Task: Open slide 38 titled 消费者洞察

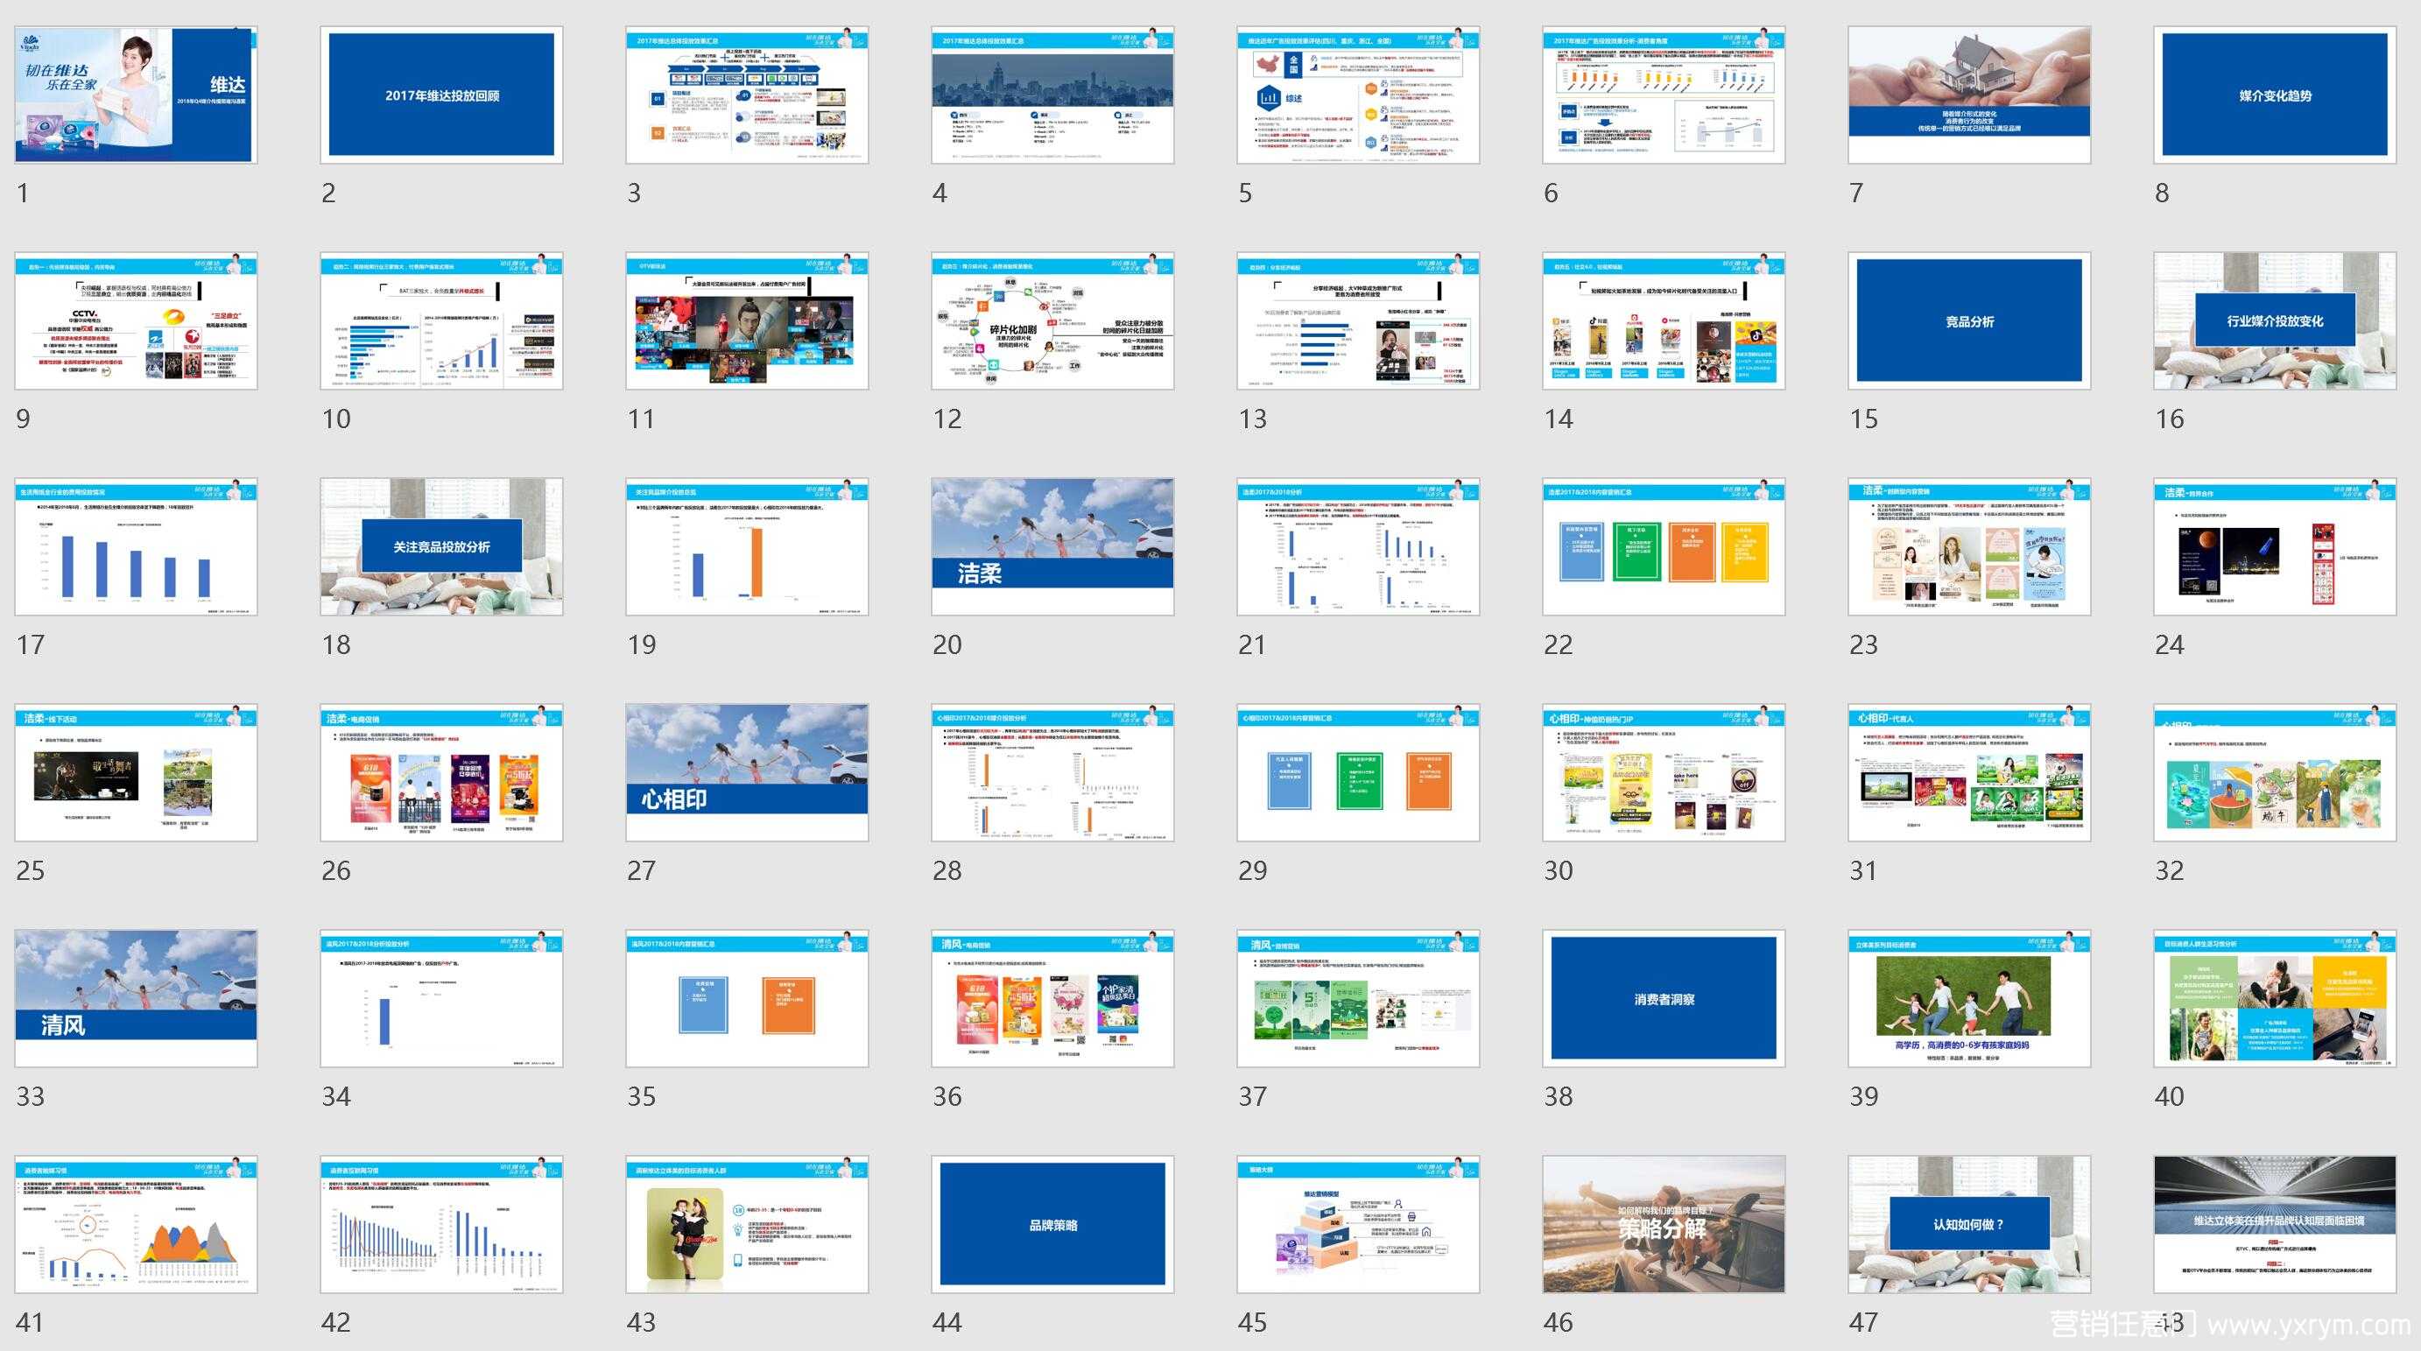Action: 1664,999
